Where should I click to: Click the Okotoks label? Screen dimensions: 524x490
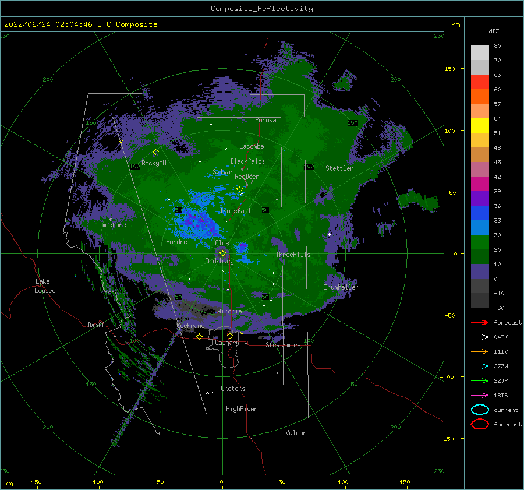[233, 389]
